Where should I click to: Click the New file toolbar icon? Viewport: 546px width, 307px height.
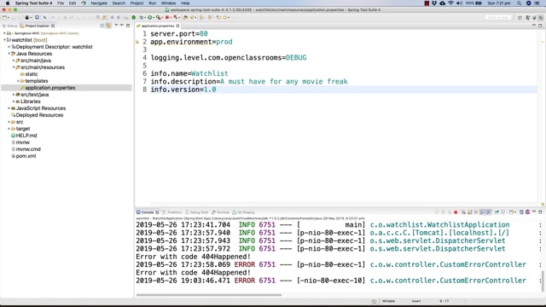pos(4,17)
